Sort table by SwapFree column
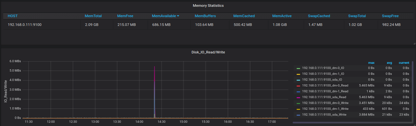This screenshot has height=126, width=416. [390, 16]
